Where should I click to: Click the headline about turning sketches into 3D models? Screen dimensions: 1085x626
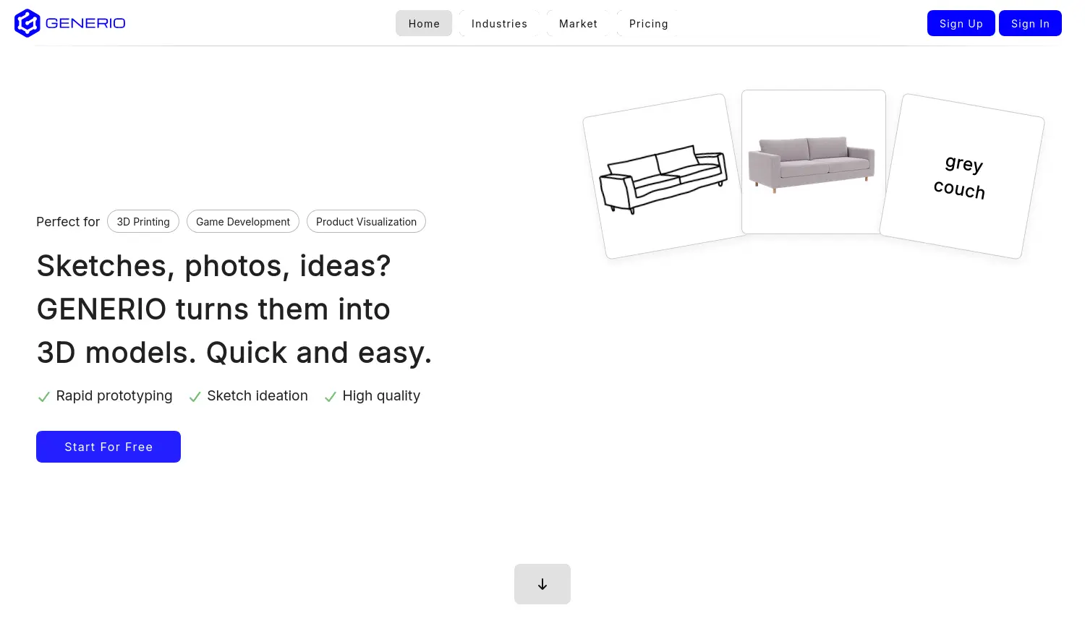234,309
